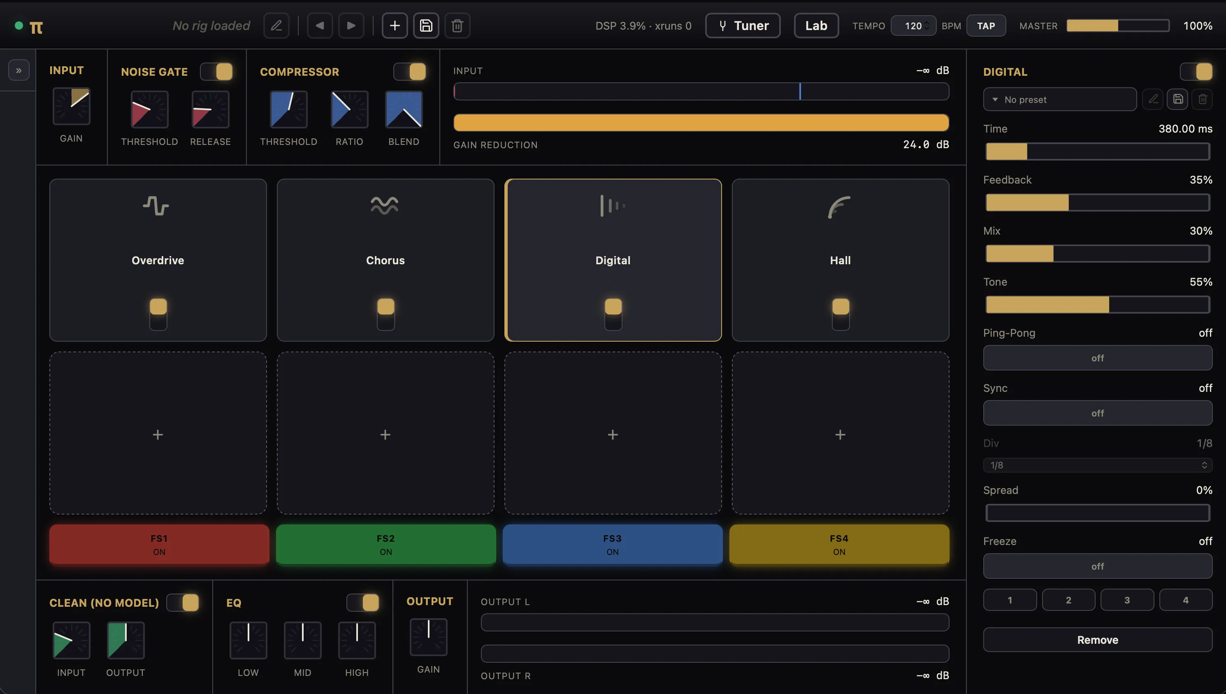Toggle the Sync off button
1226x694 pixels.
[1097, 413]
